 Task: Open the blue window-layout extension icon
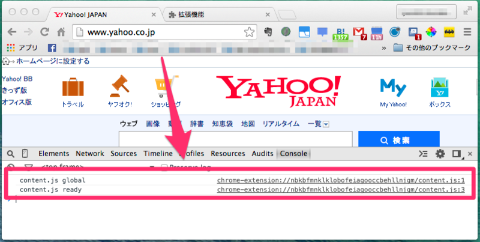[x=304, y=32]
